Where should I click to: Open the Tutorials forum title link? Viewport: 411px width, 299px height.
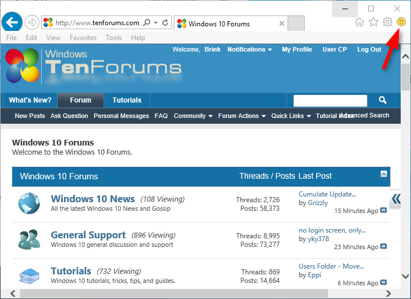tap(71, 271)
